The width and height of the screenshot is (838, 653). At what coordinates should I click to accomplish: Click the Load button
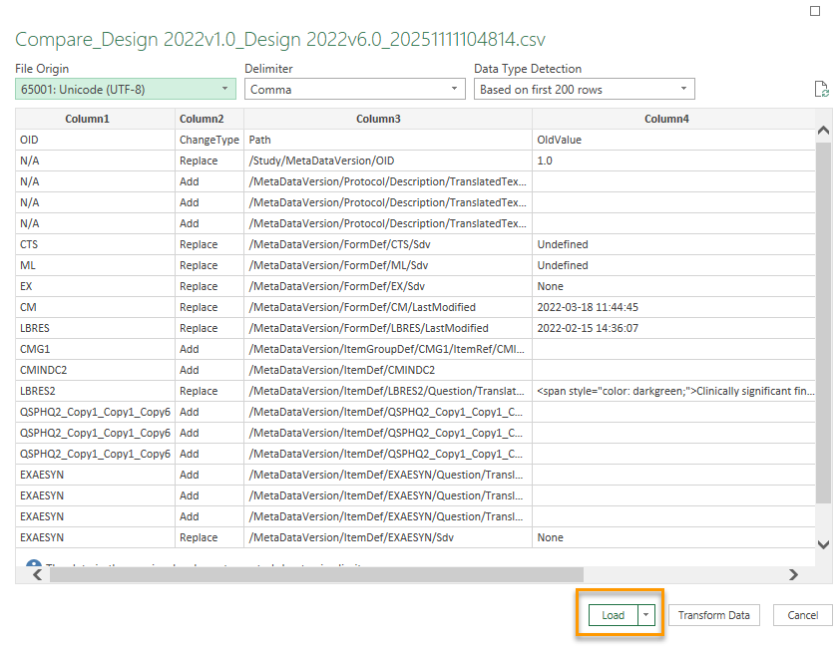pos(613,615)
